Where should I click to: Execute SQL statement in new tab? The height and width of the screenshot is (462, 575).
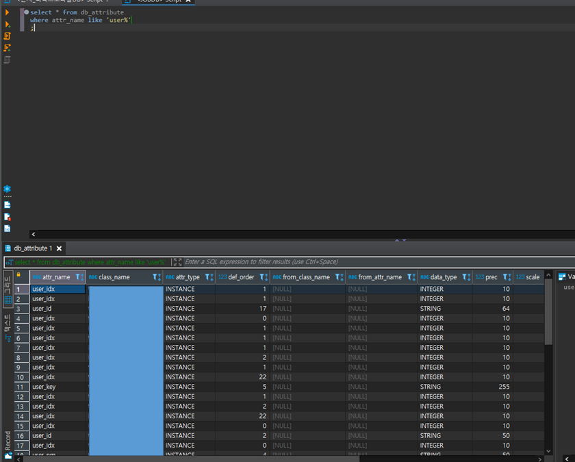coord(7,24)
